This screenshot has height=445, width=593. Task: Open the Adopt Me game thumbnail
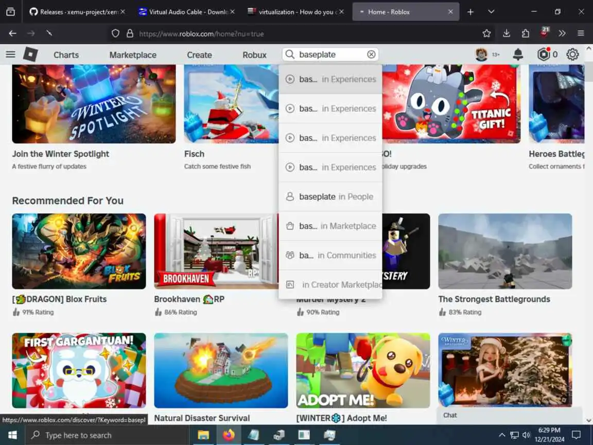pyautogui.click(x=363, y=370)
